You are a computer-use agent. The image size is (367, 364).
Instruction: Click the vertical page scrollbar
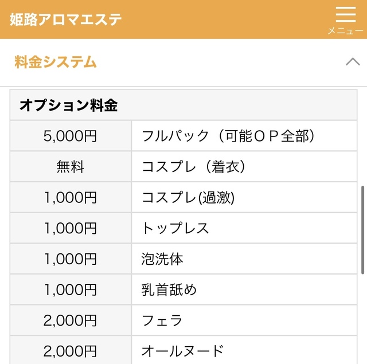362,229
